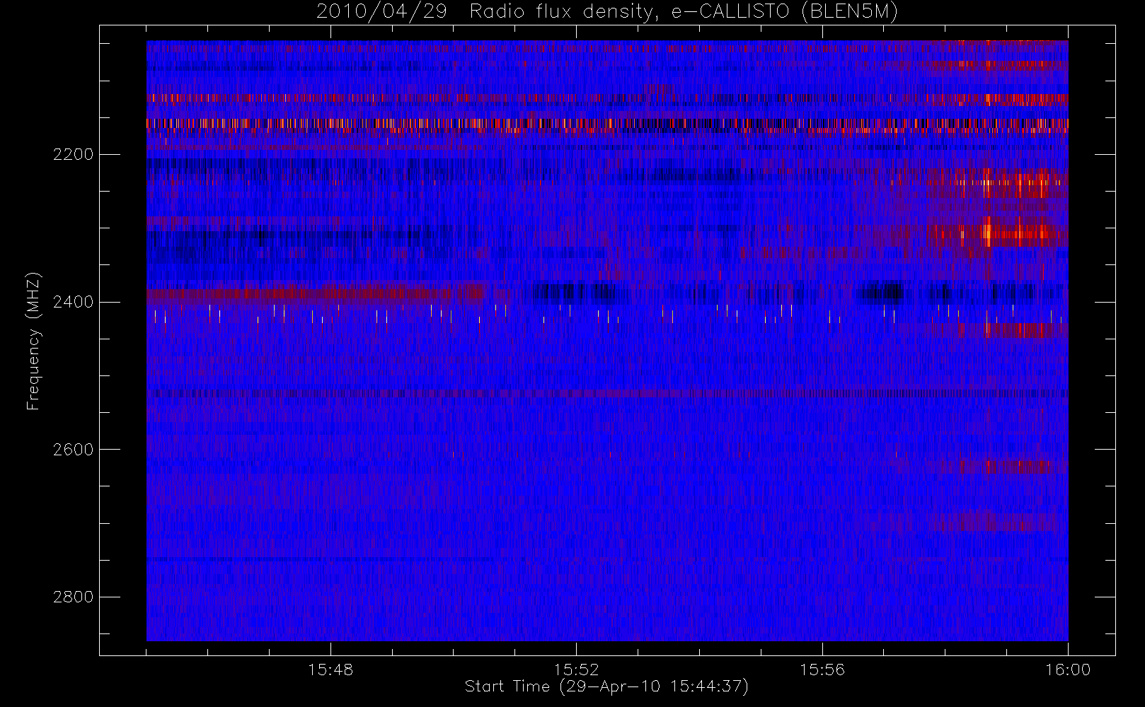The image size is (1145, 707).
Task: Select the 'Frequency (MHZ)' axis label
Action: [x=33, y=341]
